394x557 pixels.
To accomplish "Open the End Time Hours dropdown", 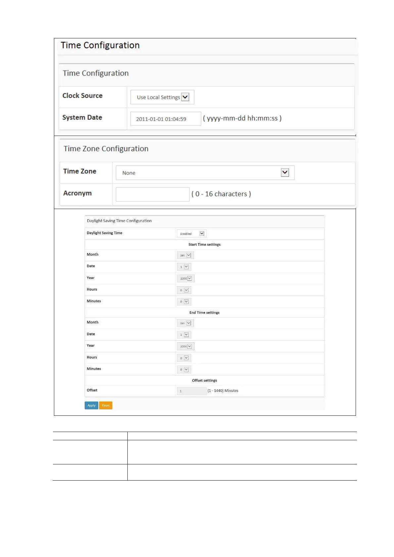I will (184, 358).
